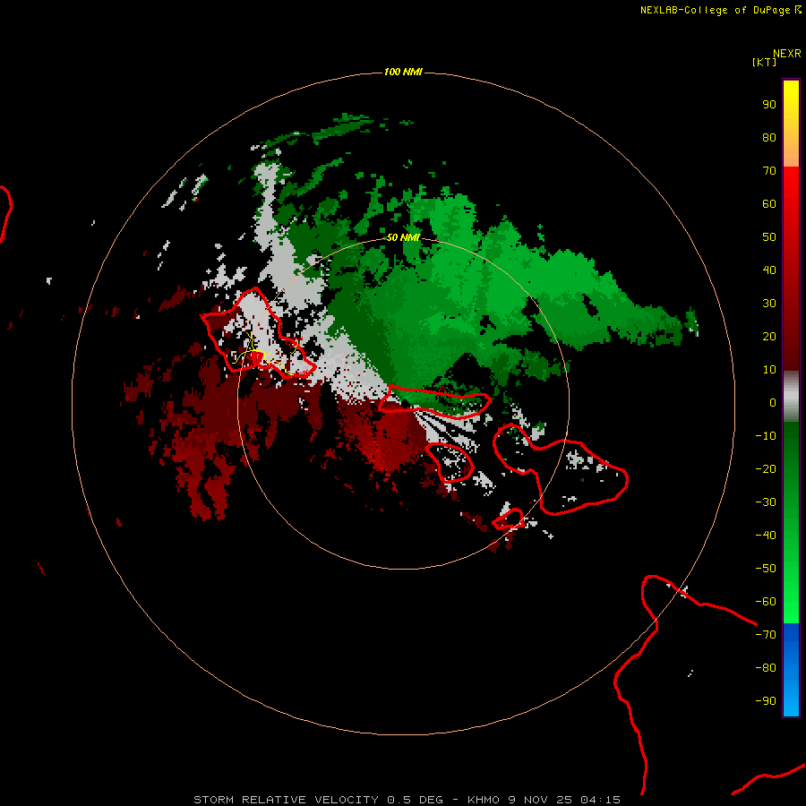806x806 pixels.
Task: Click the -20 value on the velocity scale
Action: (766, 468)
